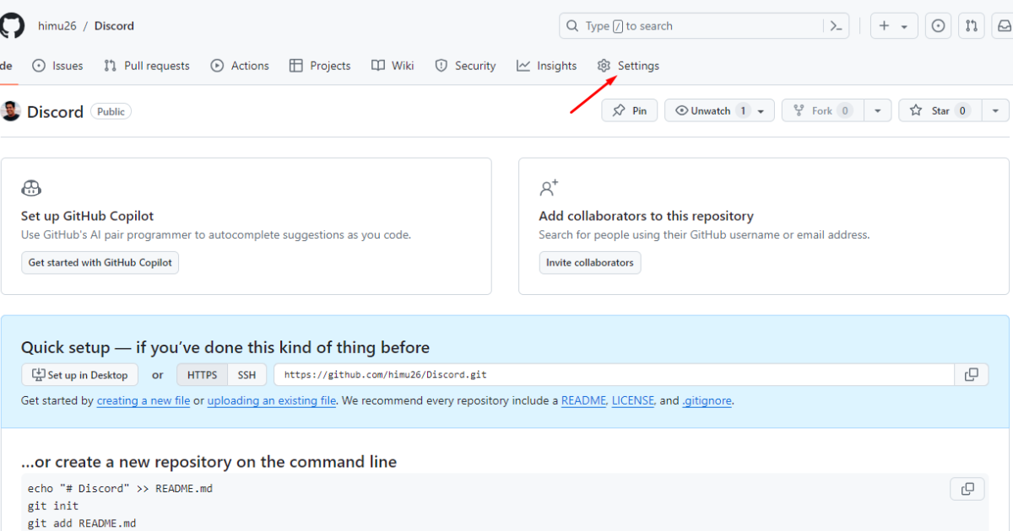1013x531 pixels.
Task: Switch to the Insights tab
Action: pos(547,66)
